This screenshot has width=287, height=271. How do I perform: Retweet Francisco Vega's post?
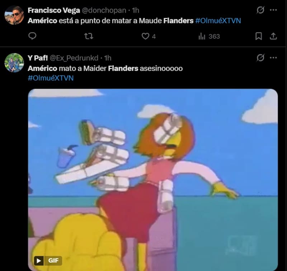[x=89, y=36]
